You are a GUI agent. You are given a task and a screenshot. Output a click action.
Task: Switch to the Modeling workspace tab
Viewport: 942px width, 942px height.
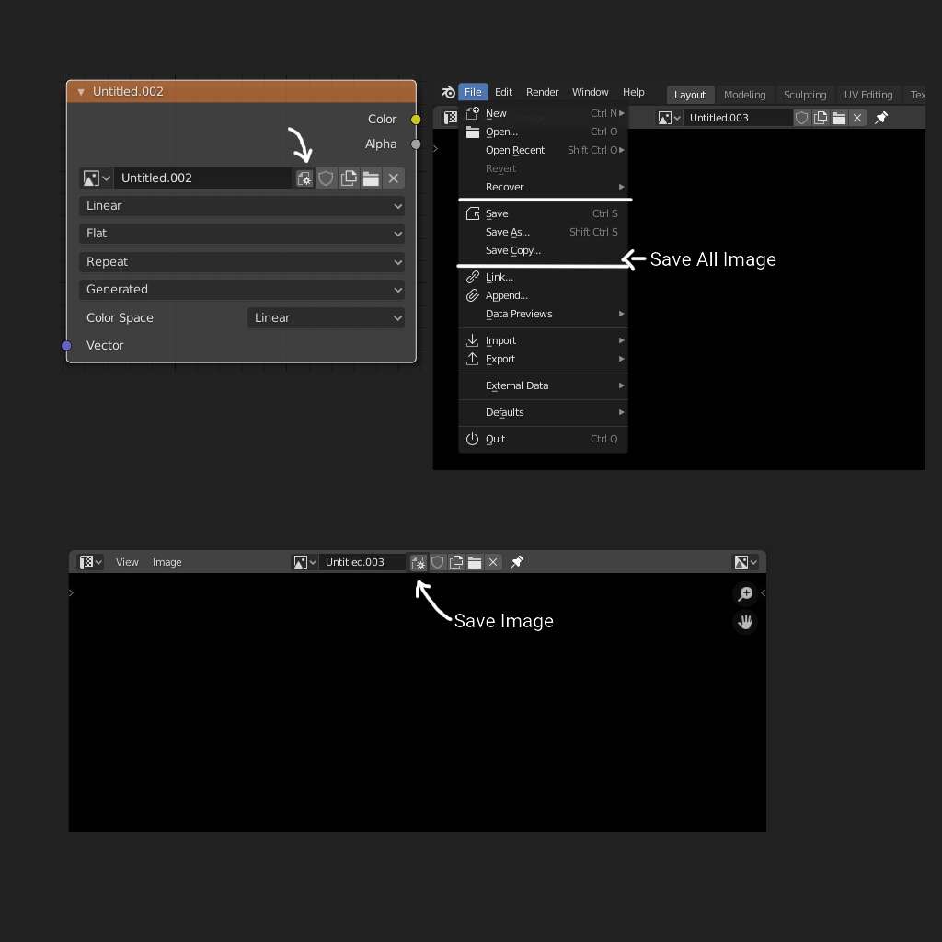coord(745,95)
